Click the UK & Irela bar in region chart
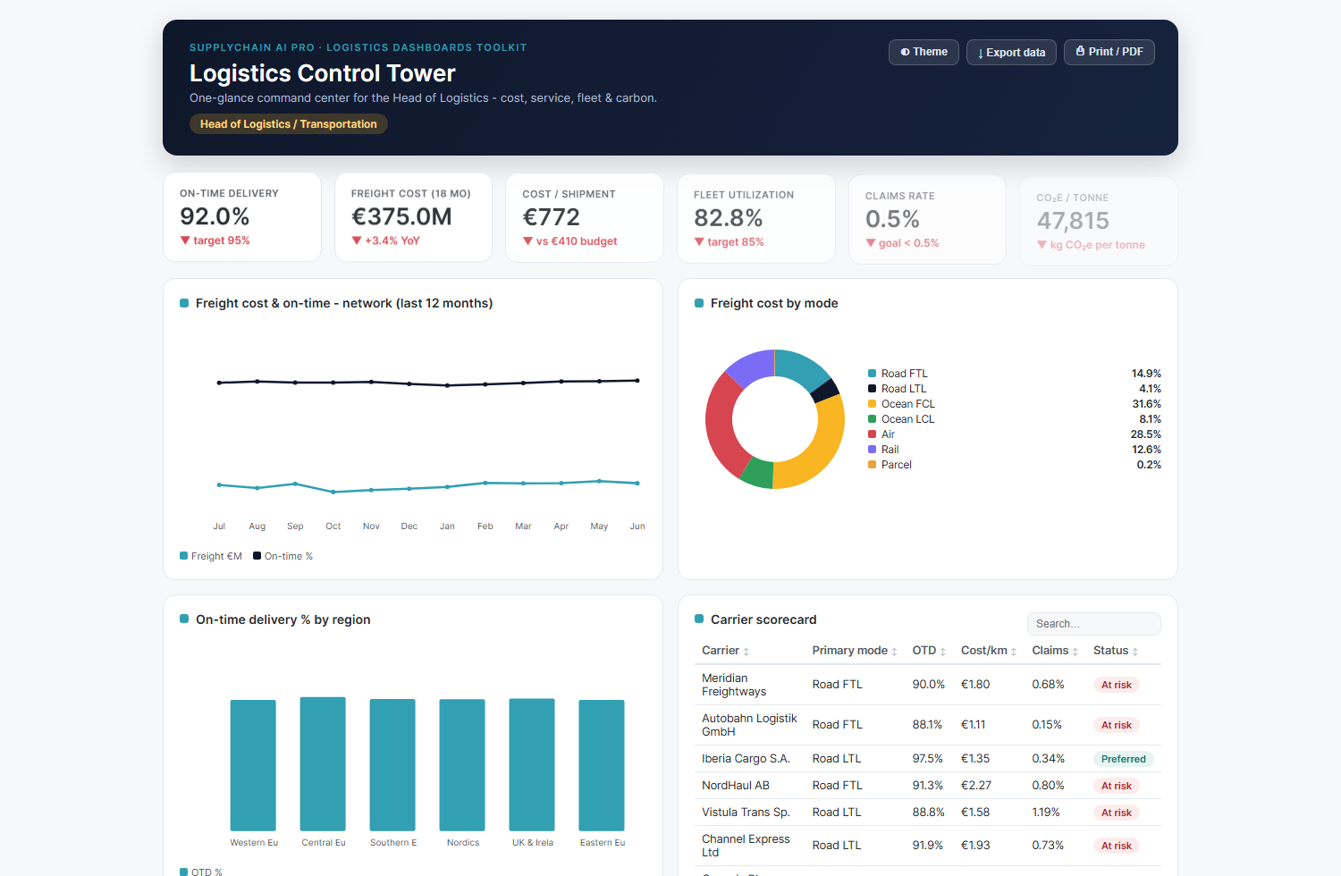 [x=532, y=765]
